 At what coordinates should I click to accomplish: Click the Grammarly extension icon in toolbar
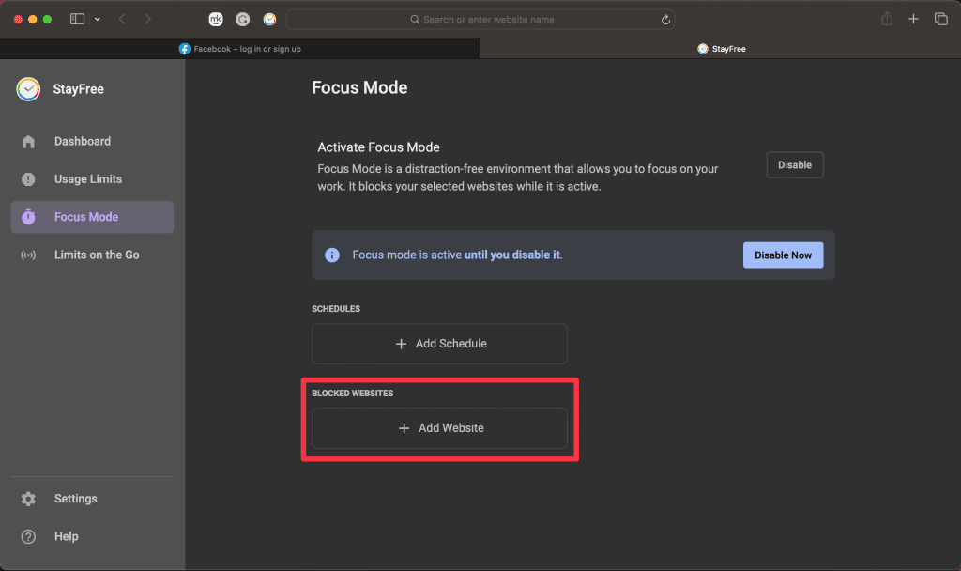(243, 19)
